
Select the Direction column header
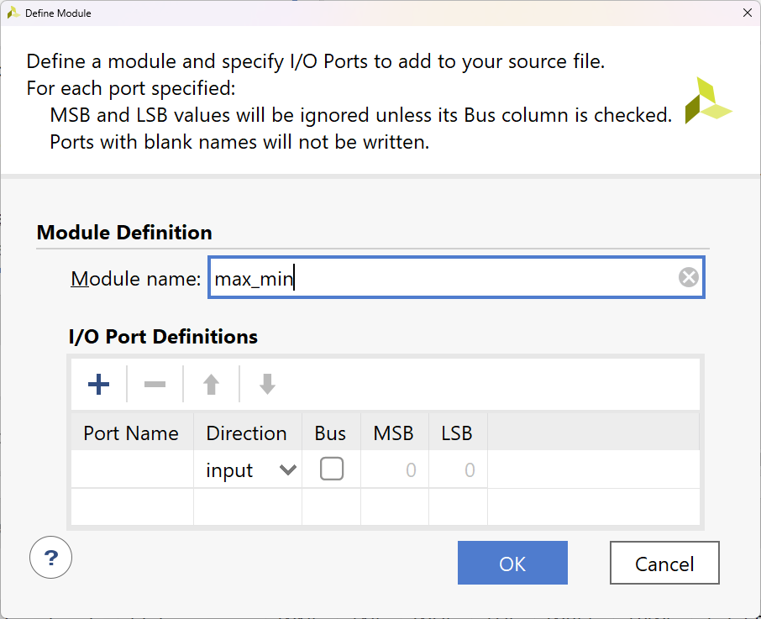[x=246, y=433]
